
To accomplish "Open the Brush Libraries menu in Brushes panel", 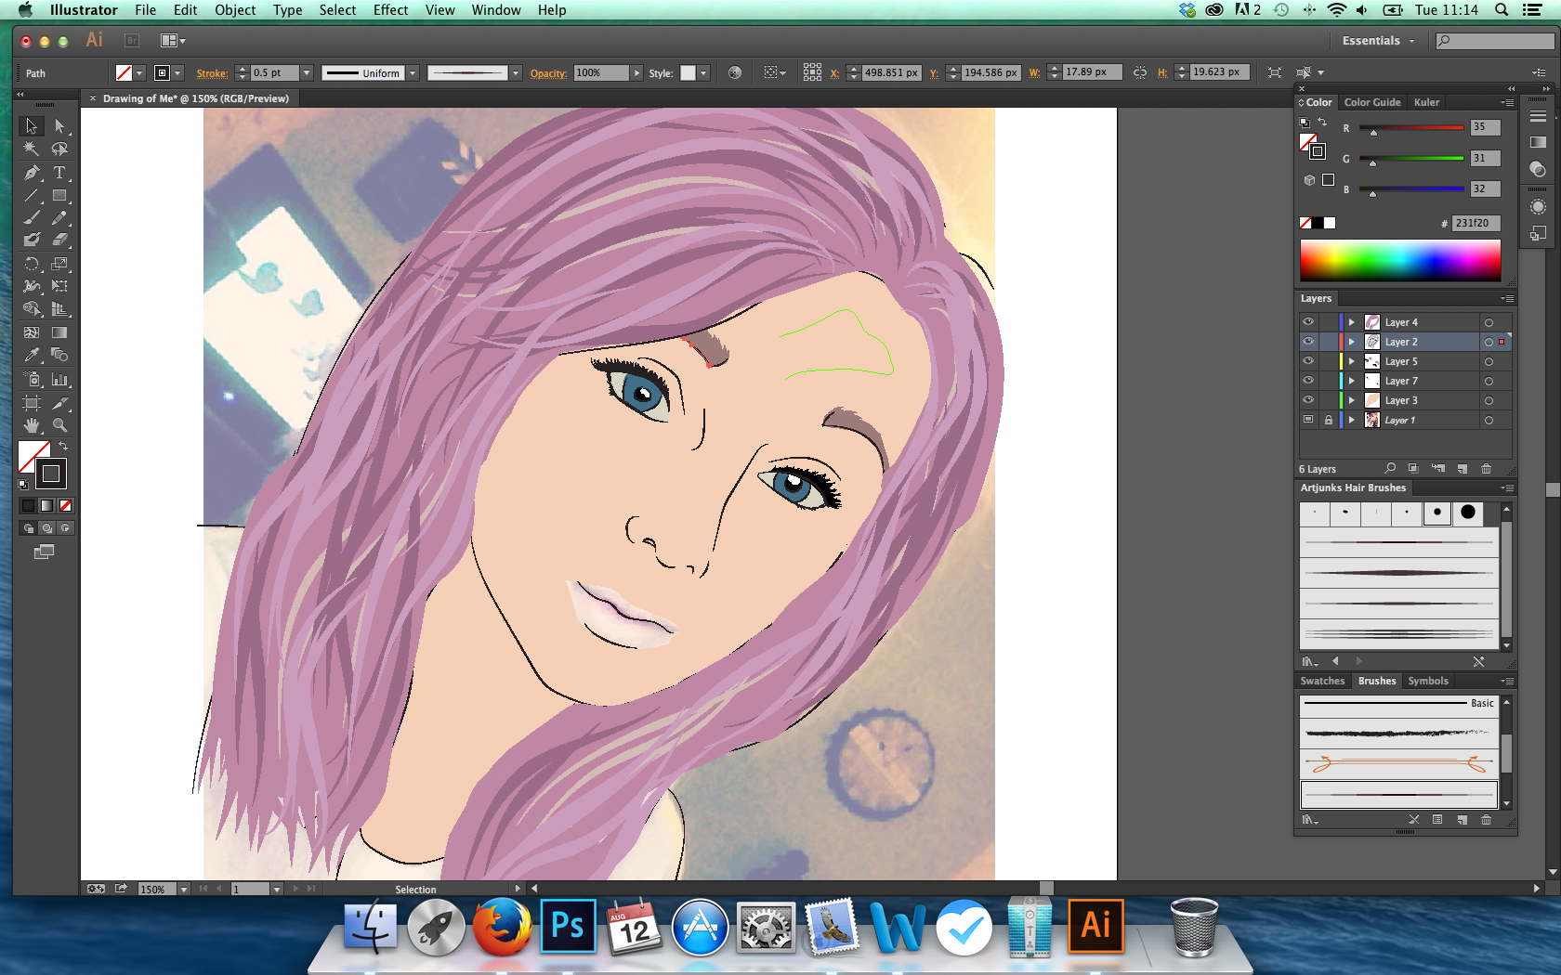I will (x=1310, y=820).
